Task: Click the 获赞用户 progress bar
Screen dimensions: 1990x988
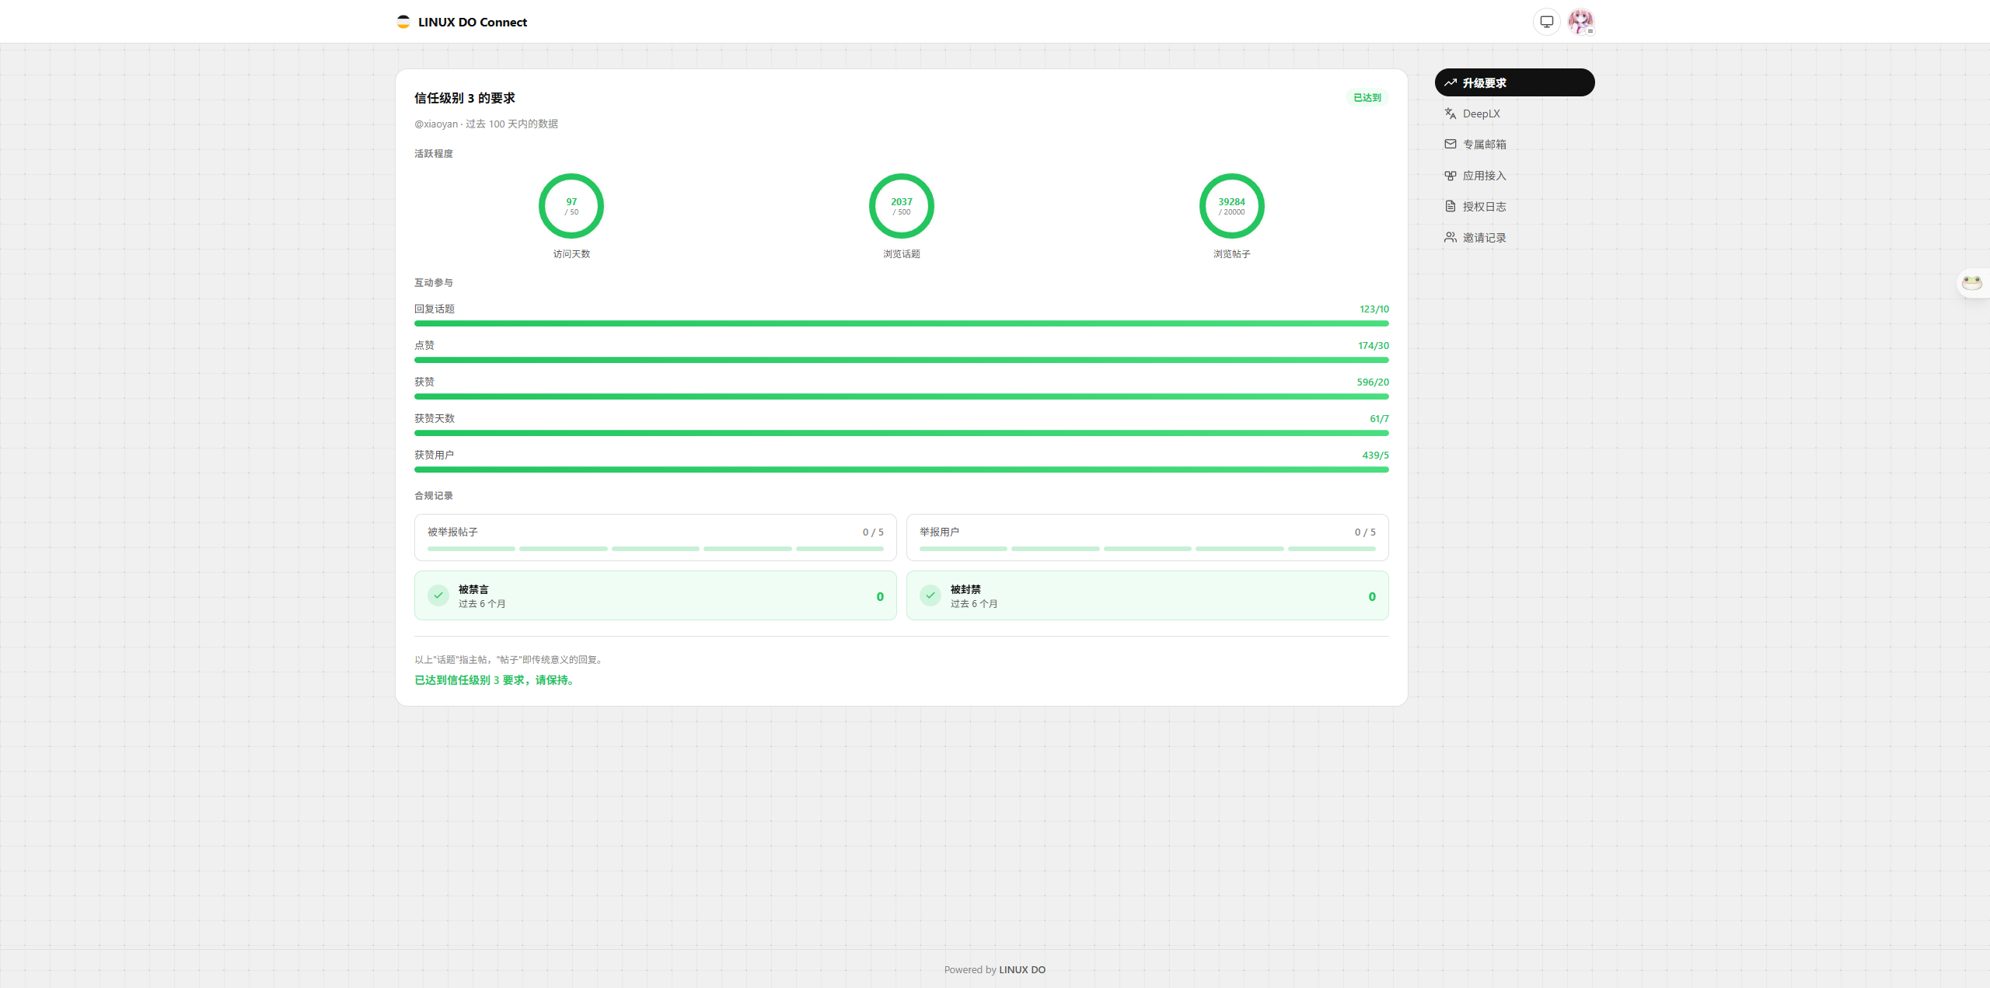Action: [x=901, y=470]
